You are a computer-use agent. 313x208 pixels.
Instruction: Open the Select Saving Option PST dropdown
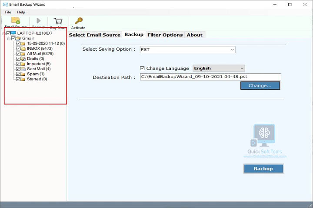point(187,49)
